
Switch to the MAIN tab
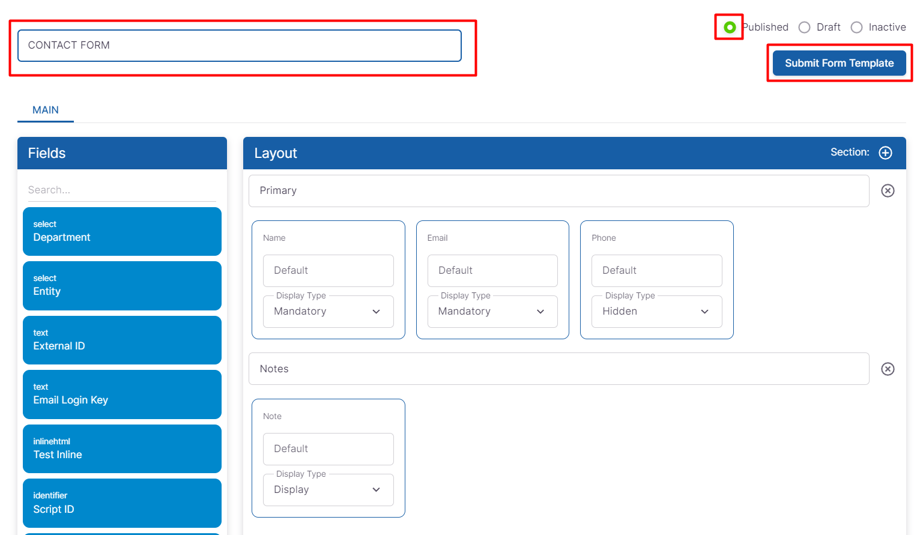coord(46,110)
